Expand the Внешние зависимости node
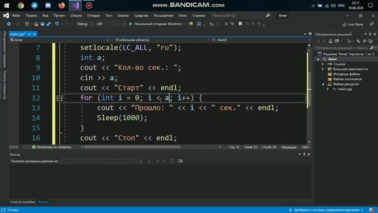378x213 pixels. click(323, 69)
